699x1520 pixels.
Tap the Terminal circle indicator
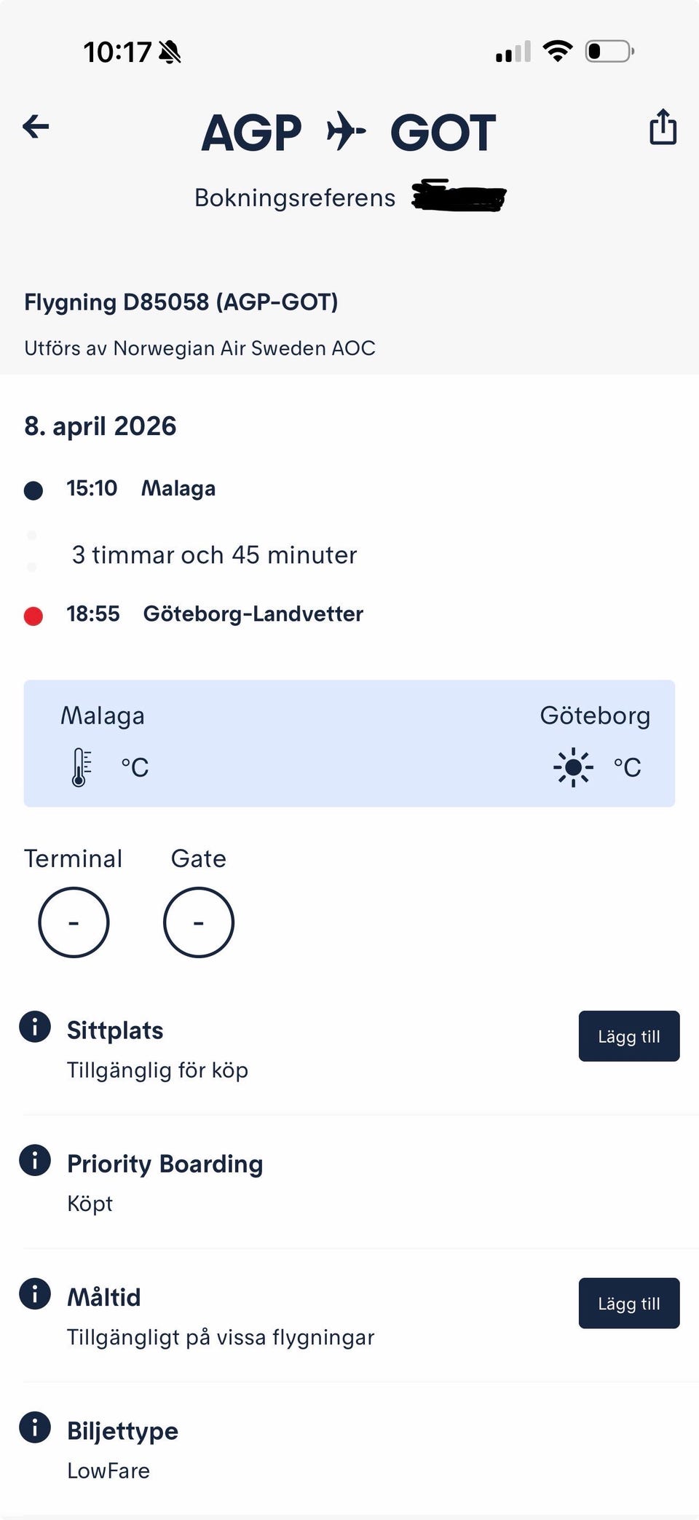pos(74,922)
